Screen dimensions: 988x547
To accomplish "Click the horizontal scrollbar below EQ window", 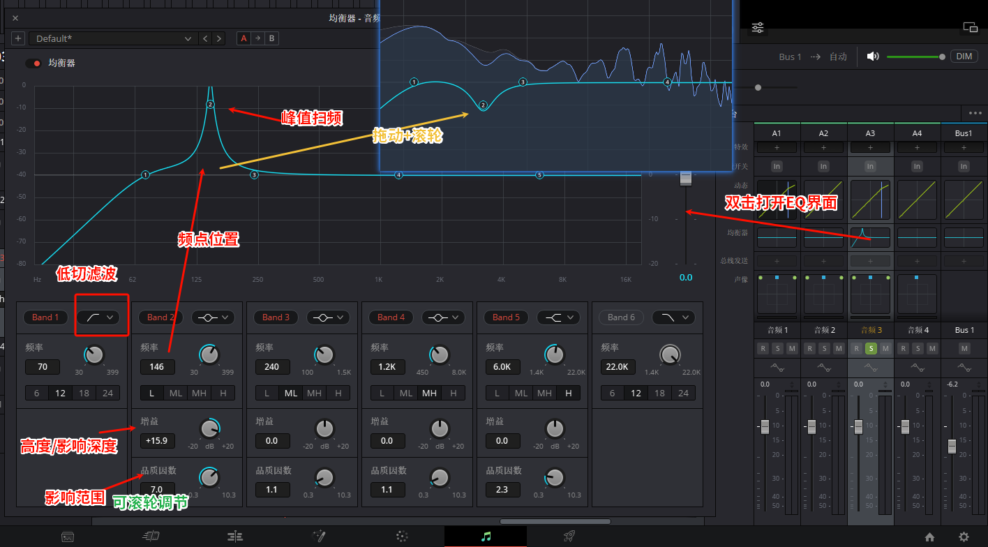I will pyautogui.click(x=555, y=521).
